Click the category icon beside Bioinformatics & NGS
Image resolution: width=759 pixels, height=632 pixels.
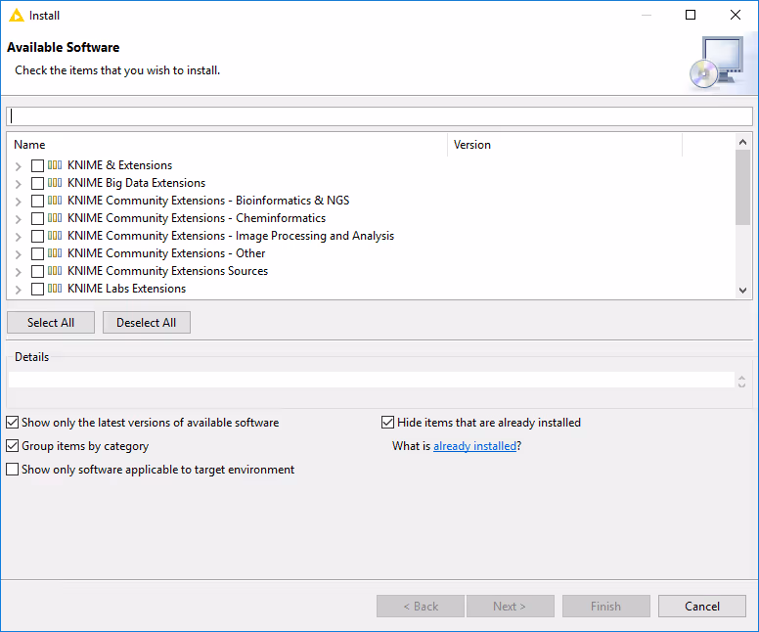55,201
